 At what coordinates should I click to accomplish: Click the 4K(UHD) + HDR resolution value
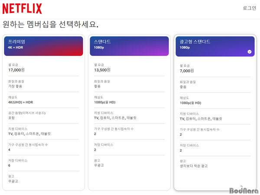pos(20,102)
